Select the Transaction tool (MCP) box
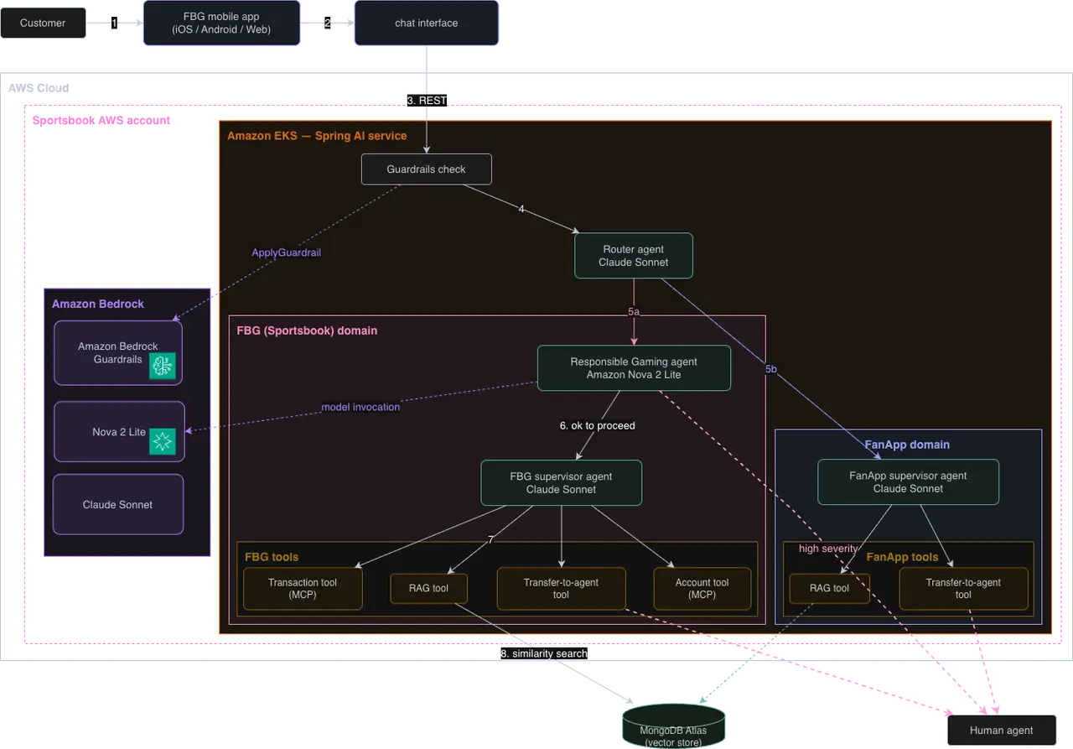This screenshot has height=749, width=1073. (303, 589)
